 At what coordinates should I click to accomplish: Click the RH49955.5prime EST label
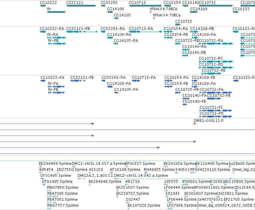coord(159,170)
